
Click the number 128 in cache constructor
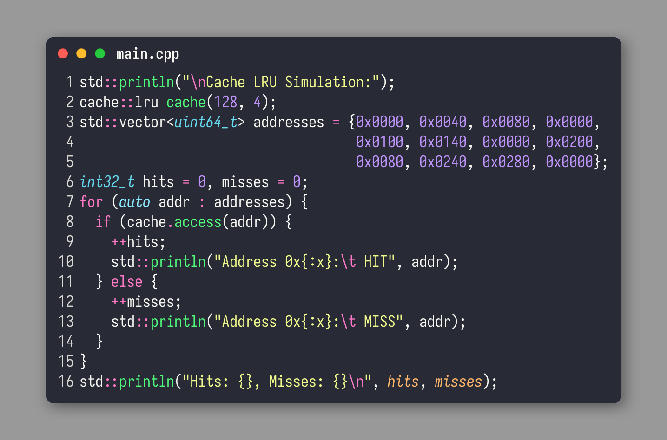(x=225, y=102)
